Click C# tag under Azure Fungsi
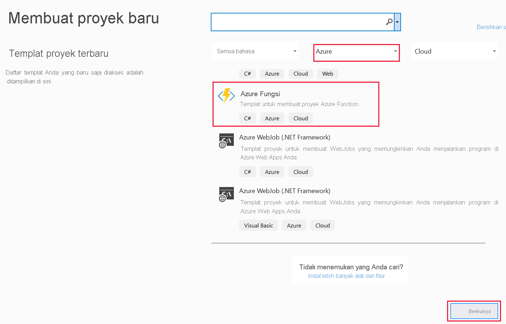This screenshot has width=506, height=324. (x=247, y=118)
